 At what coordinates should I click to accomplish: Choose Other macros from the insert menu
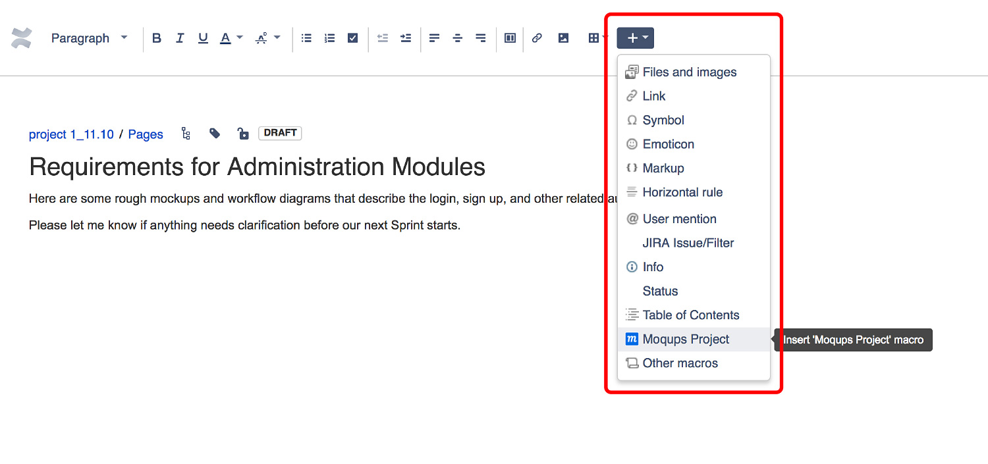680,363
